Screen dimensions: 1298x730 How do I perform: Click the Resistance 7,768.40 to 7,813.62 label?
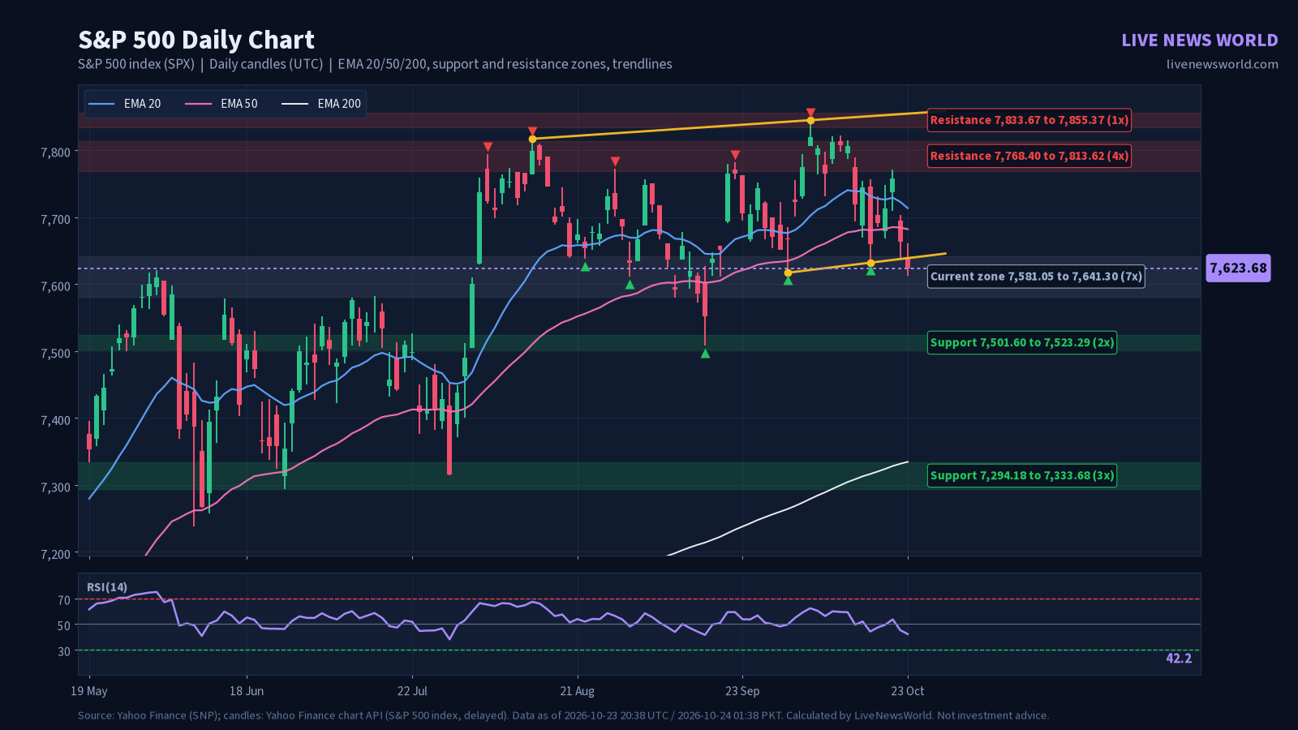[1029, 156]
